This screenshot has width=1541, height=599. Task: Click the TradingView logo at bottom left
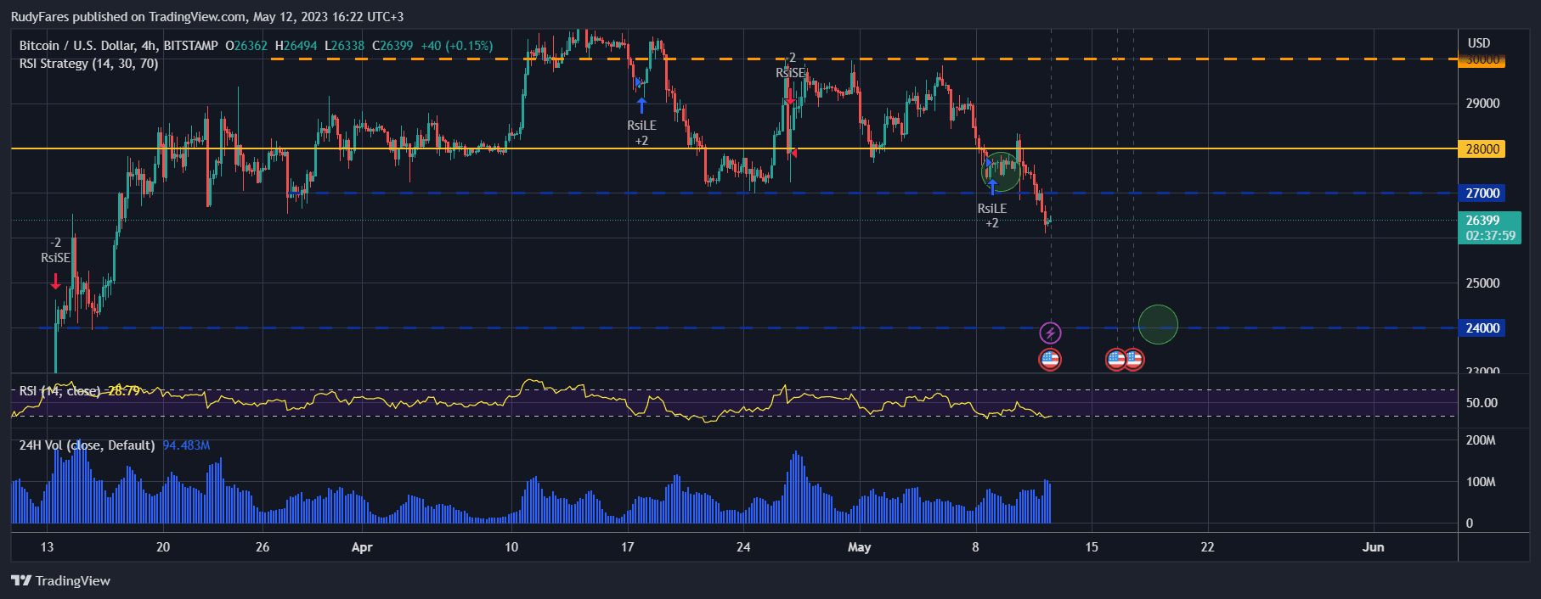pos(61,581)
